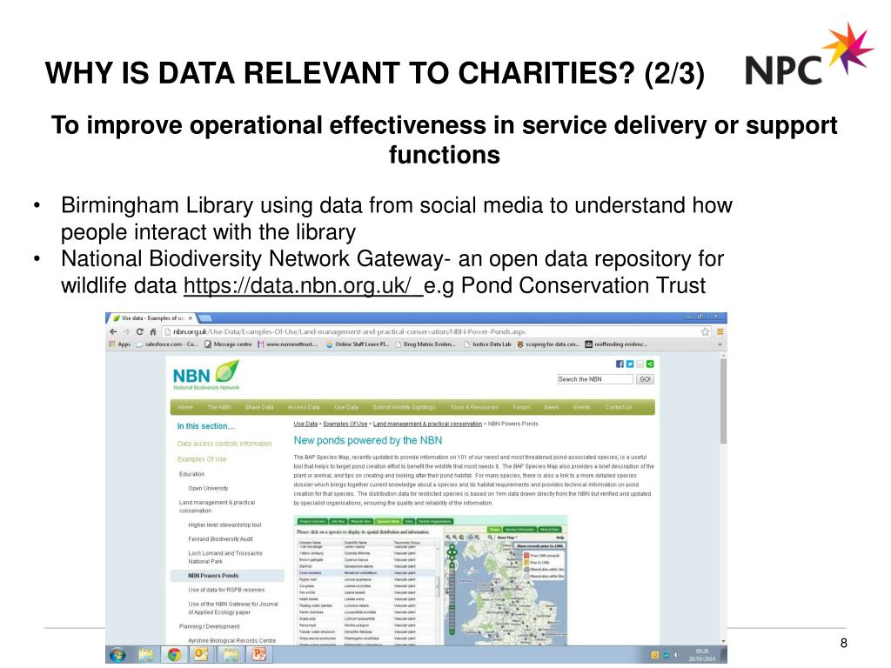Open the Forum menu item

point(521,407)
